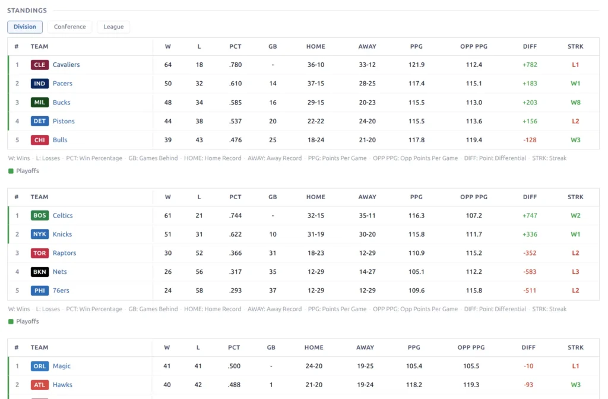Click the HOME header in Magic table
This screenshot has height=399, width=608.
click(x=313, y=347)
